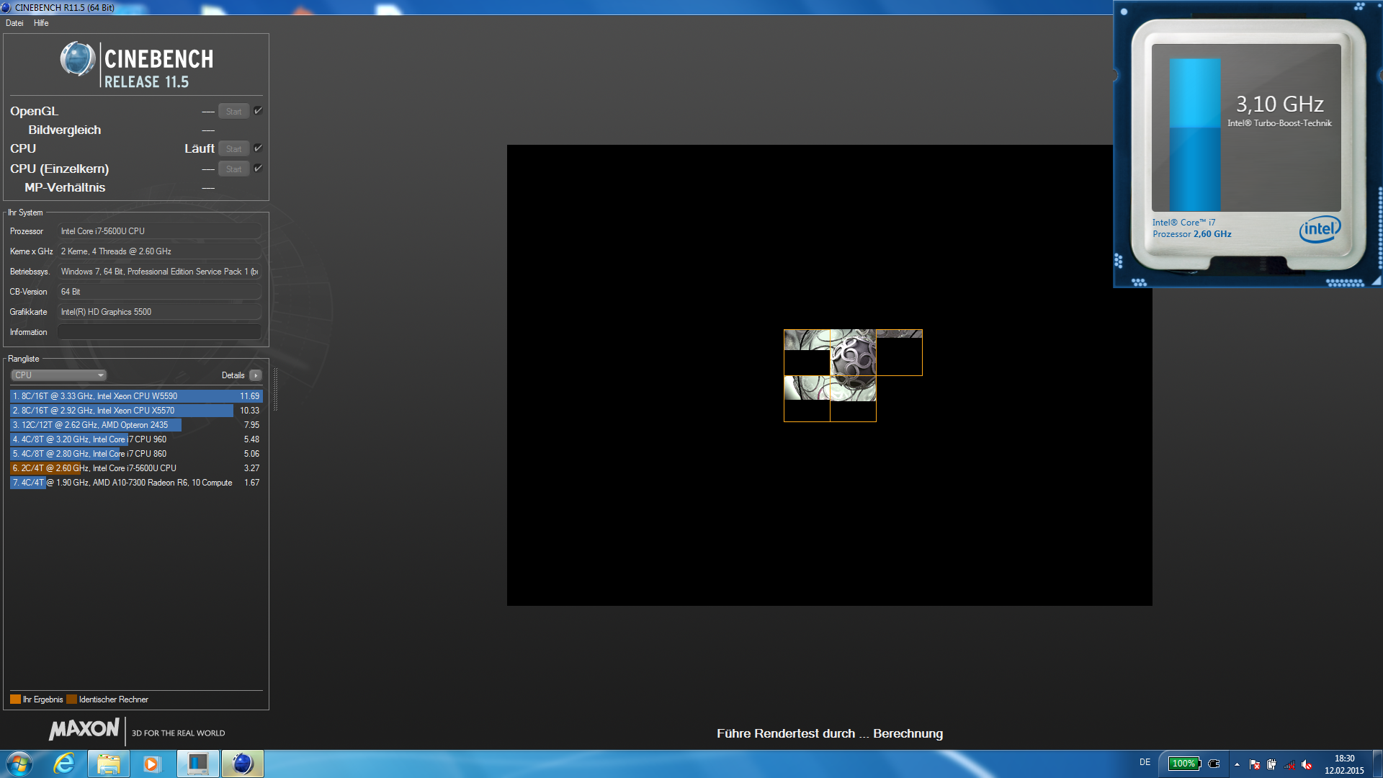Click the Turbo Boost frequency bar
Screen dimensions: 1383x778
pos(1194,135)
